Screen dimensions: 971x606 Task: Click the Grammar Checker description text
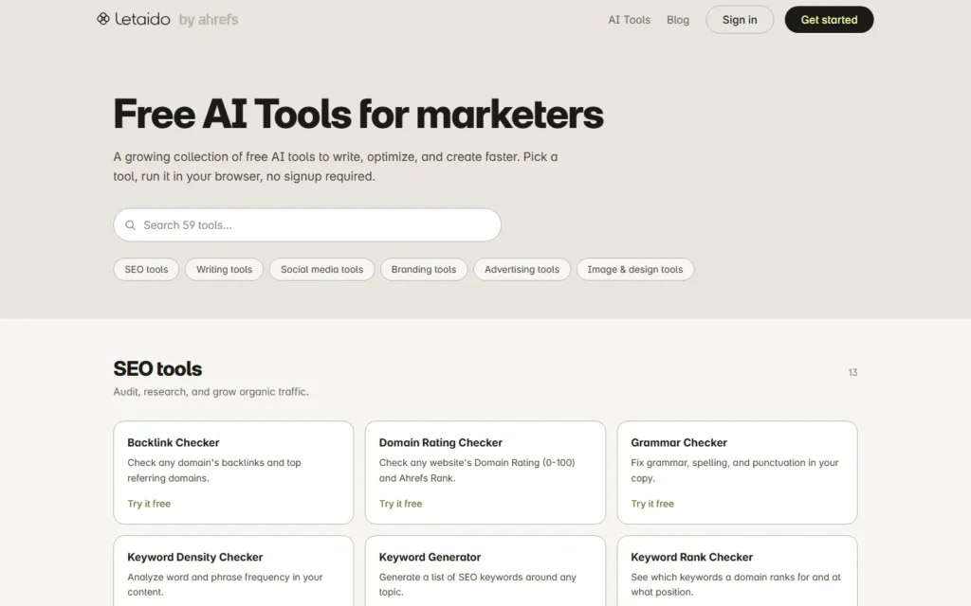point(735,471)
